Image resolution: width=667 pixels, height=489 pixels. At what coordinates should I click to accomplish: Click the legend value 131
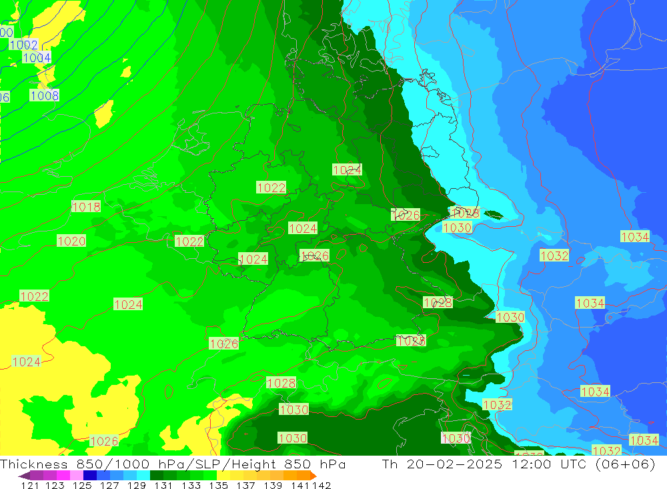point(163,485)
